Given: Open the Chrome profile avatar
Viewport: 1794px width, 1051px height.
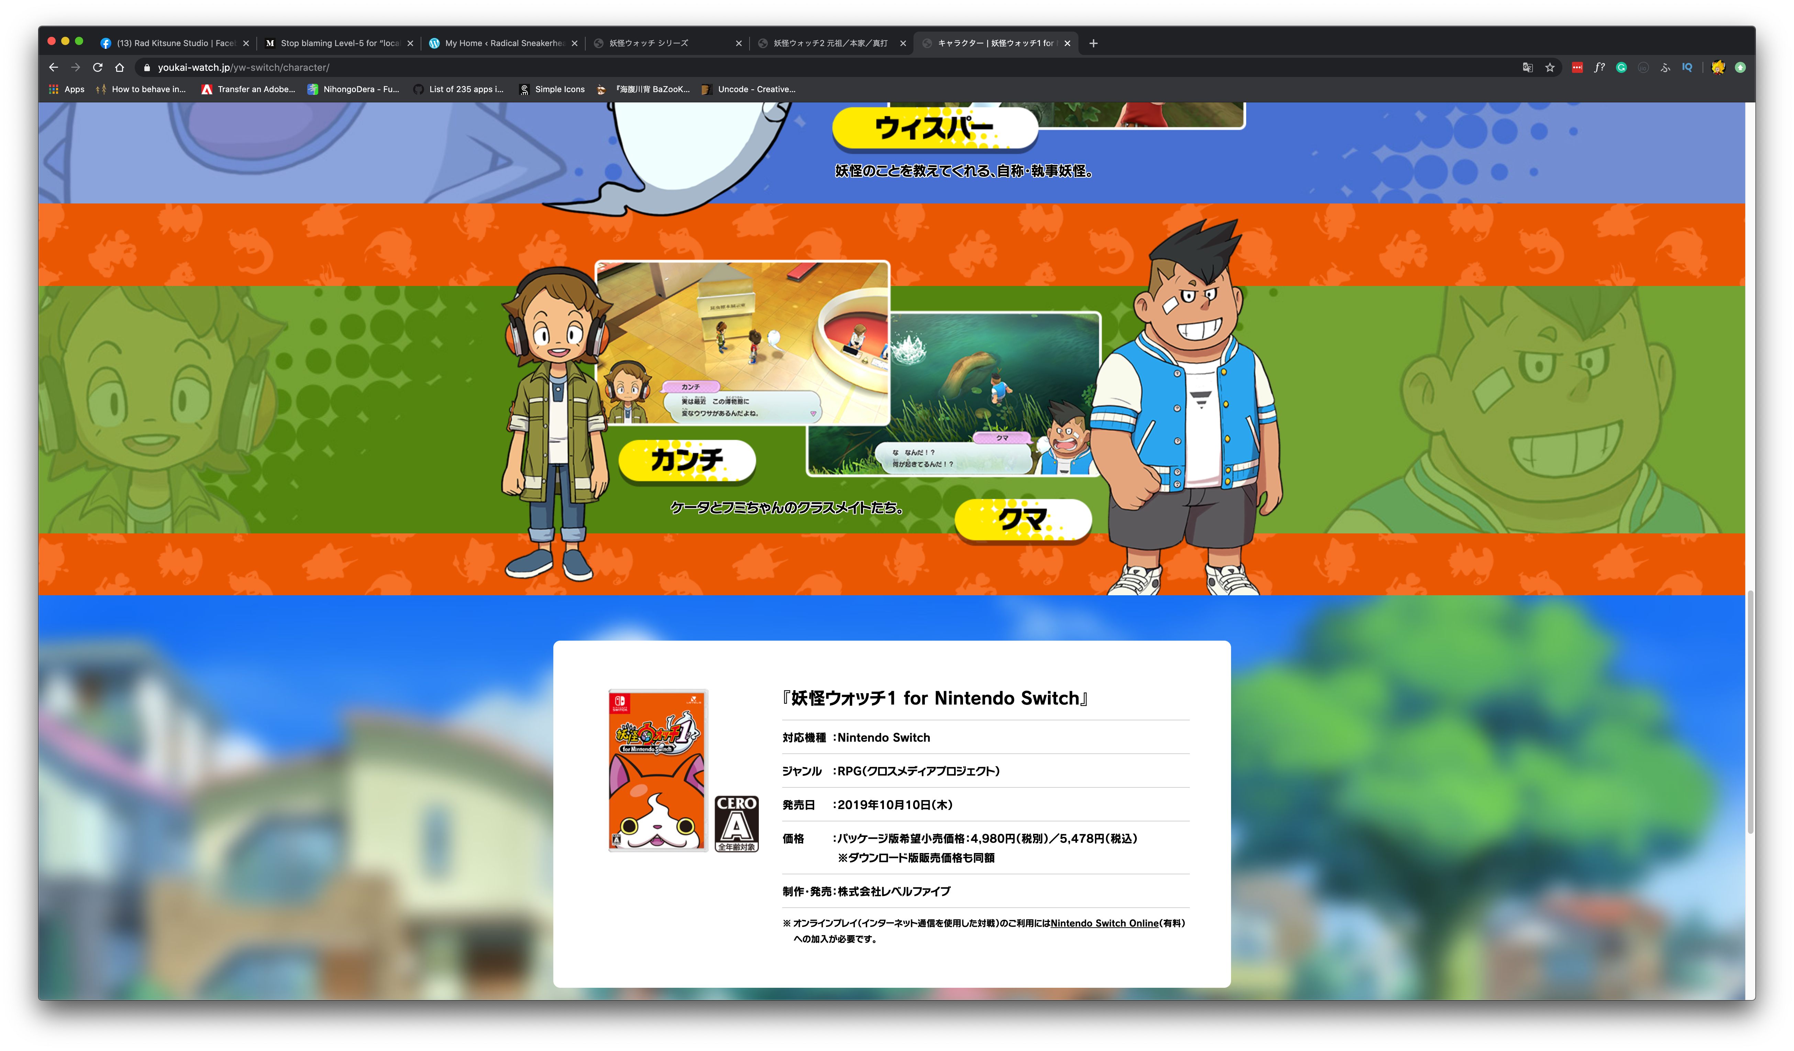Looking at the screenshot, I should [x=1718, y=68].
